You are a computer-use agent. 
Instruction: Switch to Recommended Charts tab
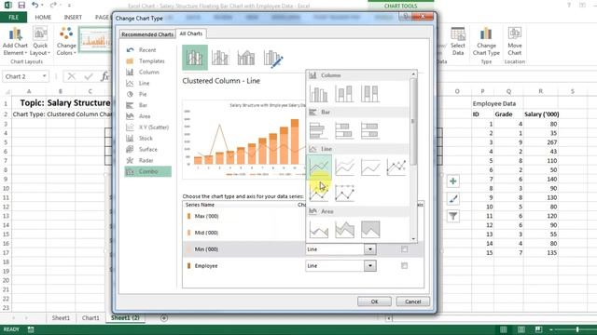click(147, 34)
